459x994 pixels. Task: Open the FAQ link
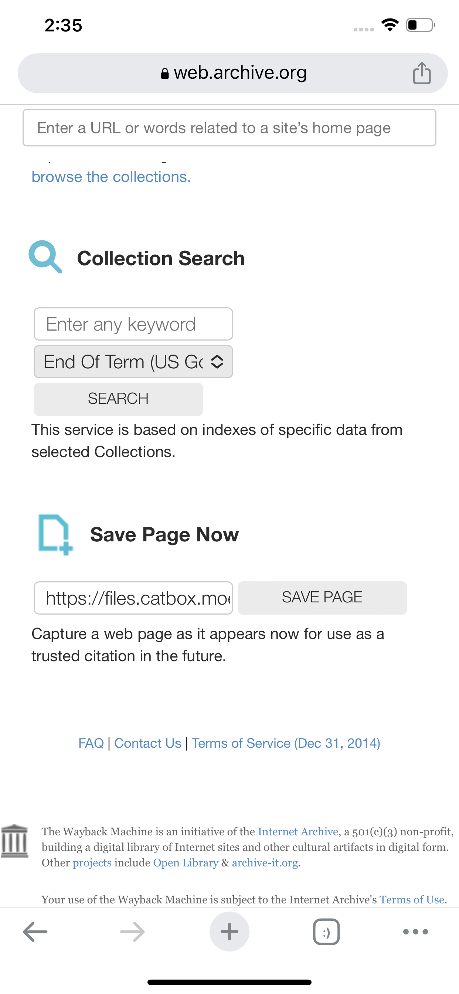tap(91, 743)
